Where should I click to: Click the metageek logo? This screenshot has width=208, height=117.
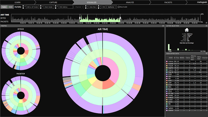202,2
